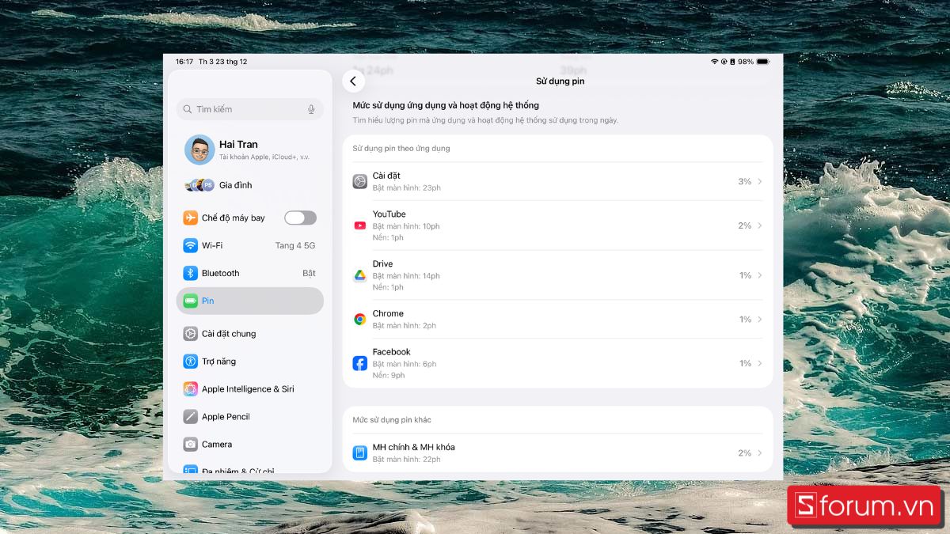
Task: Open MH chính & MH khóa details
Action: [758, 453]
